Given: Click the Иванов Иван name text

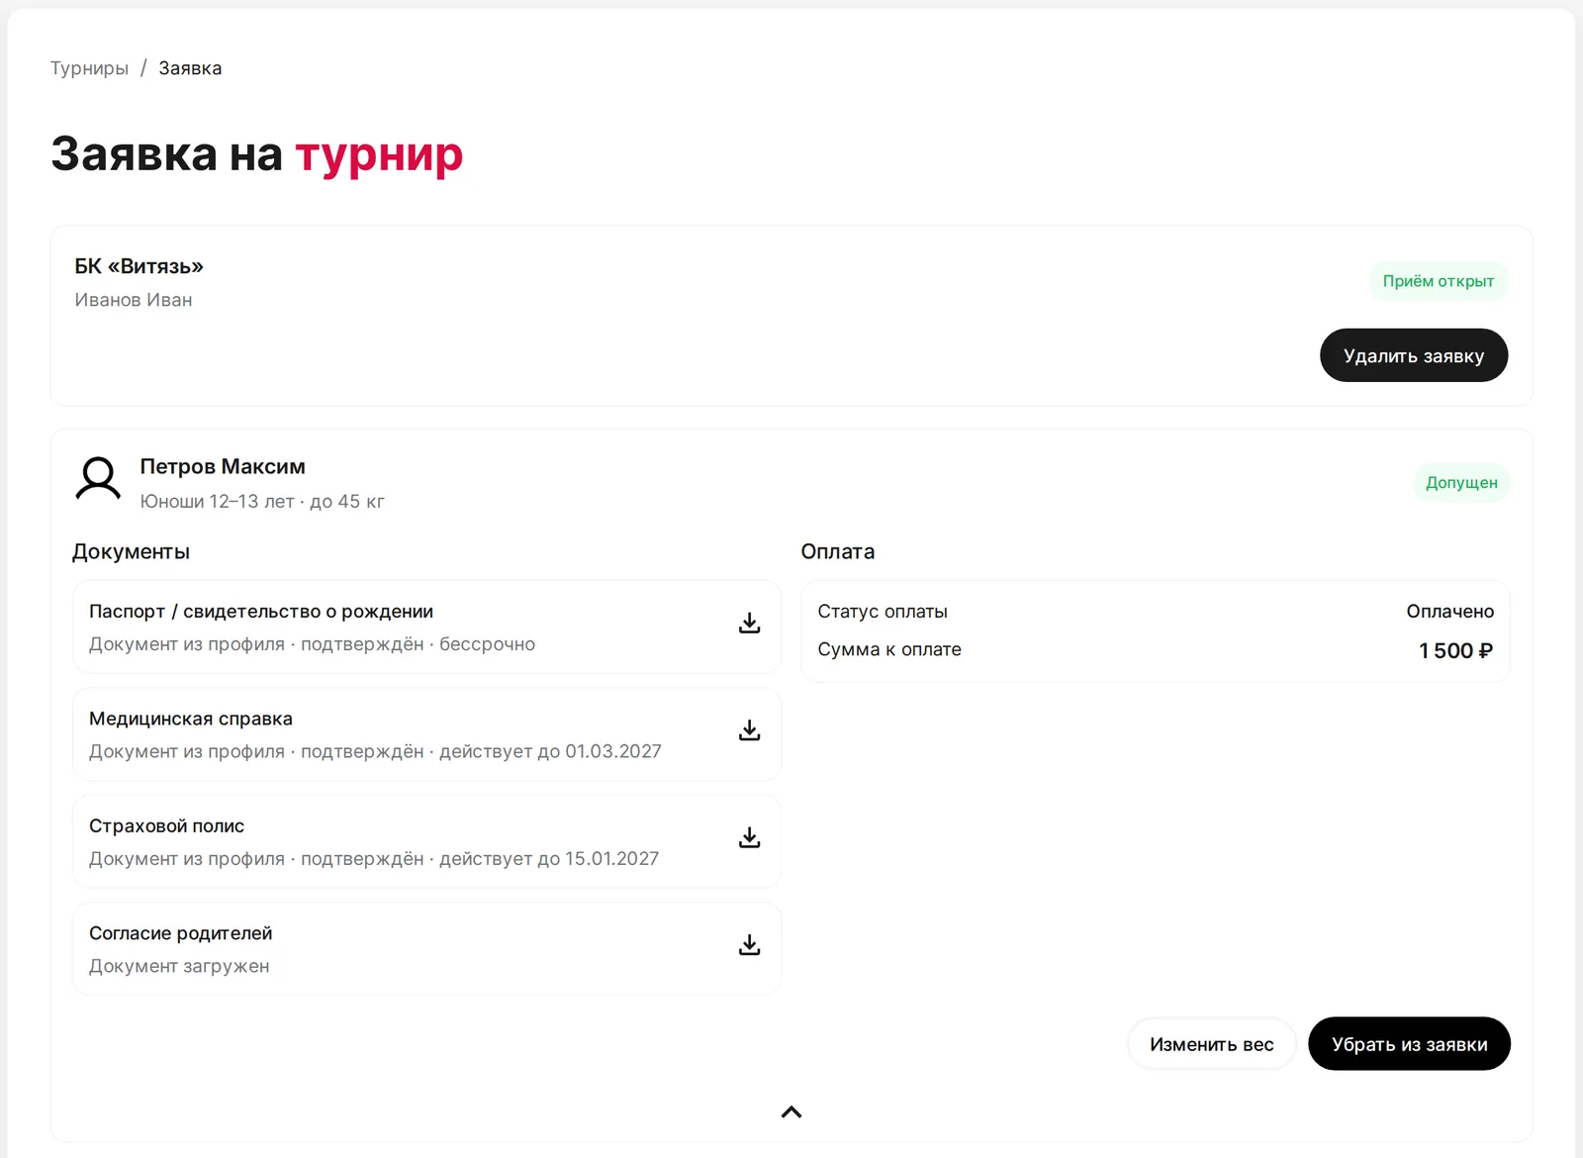Looking at the screenshot, I should tap(134, 300).
